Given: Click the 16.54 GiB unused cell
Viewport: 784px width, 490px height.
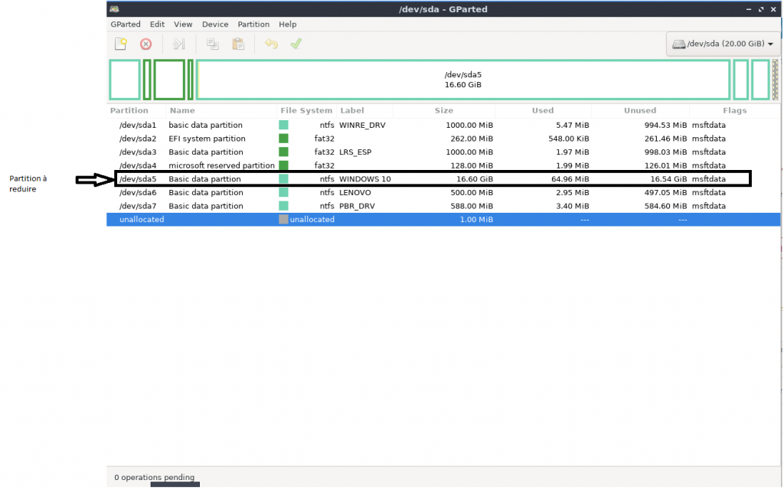Looking at the screenshot, I should [x=668, y=179].
